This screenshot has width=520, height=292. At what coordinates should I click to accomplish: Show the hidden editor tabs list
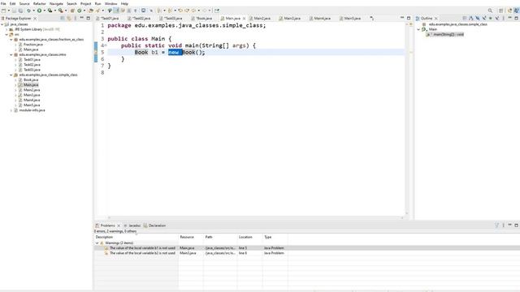pyautogui.click(x=372, y=18)
